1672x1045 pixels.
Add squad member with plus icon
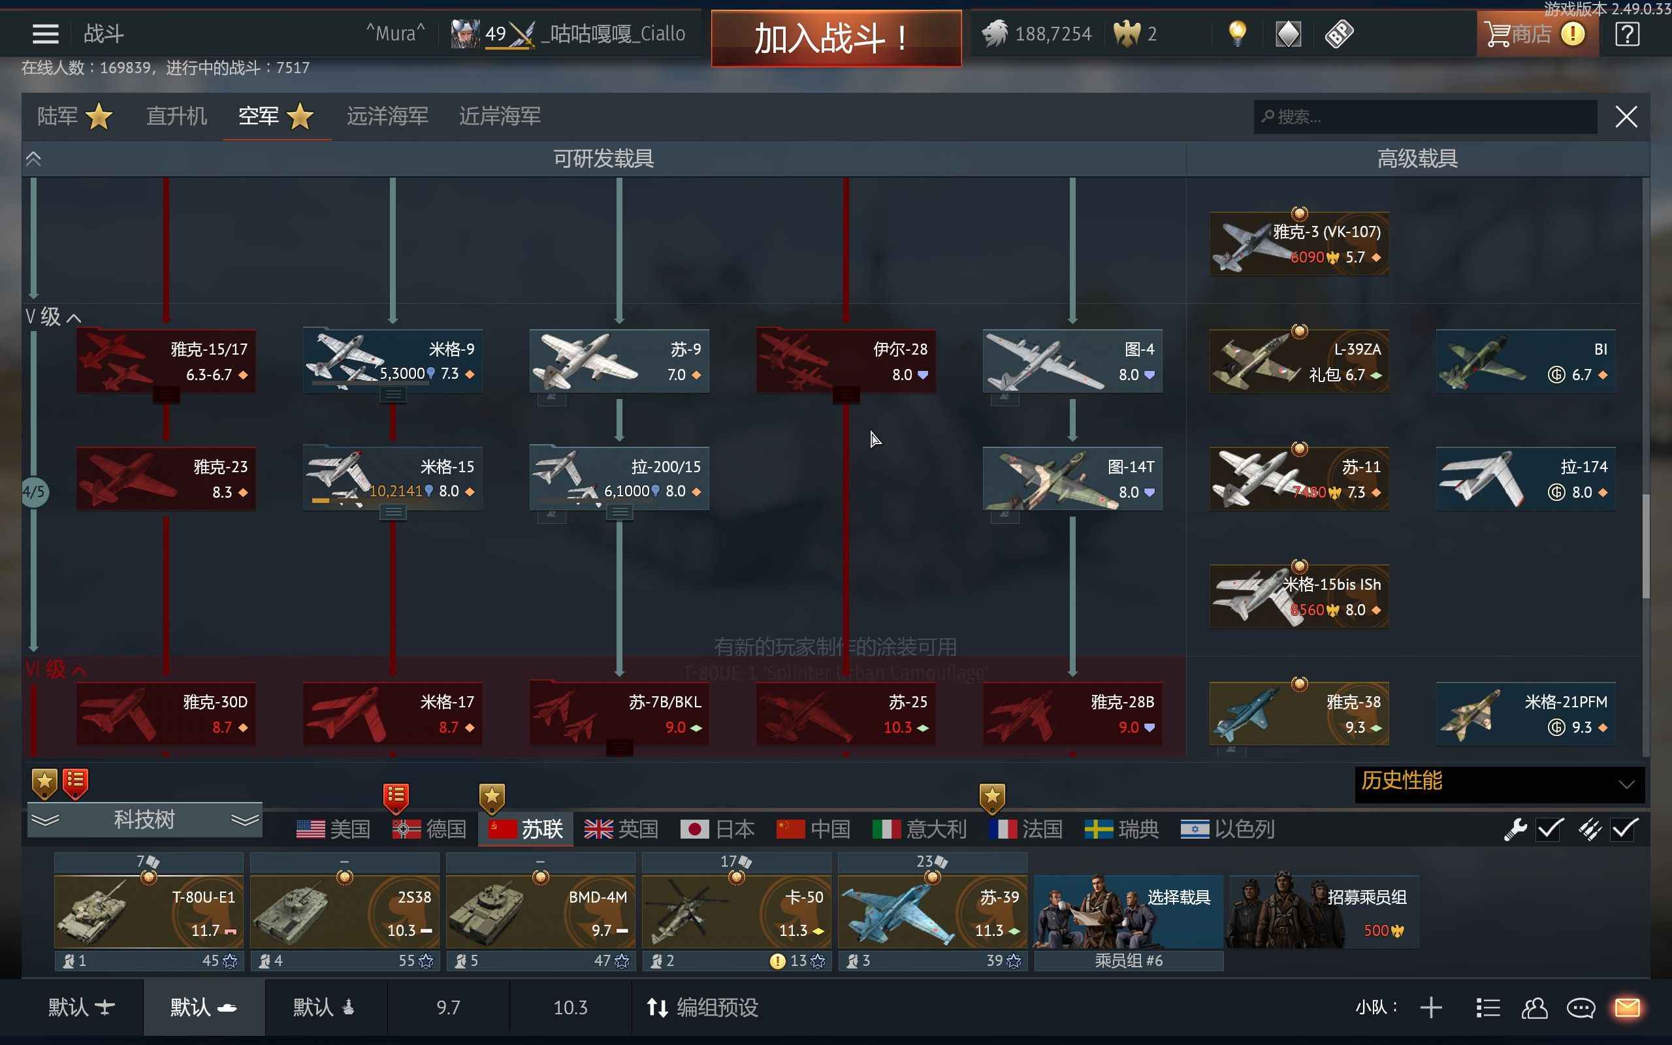point(1431,1008)
